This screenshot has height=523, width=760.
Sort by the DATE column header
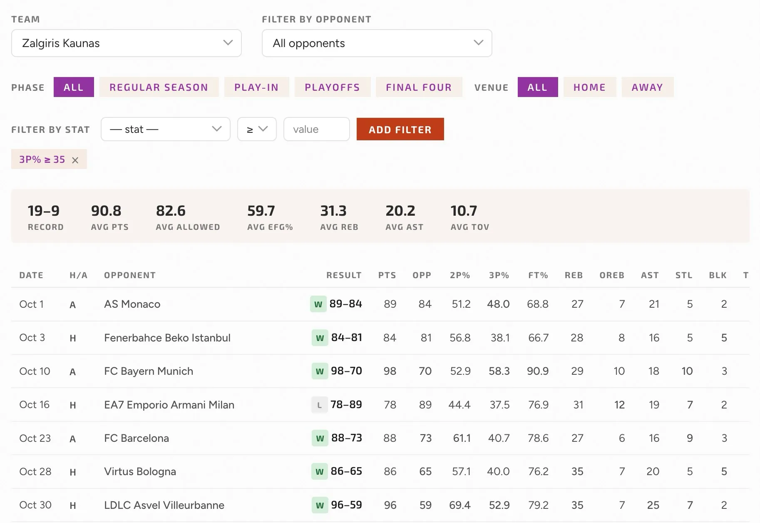tap(31, 275)
